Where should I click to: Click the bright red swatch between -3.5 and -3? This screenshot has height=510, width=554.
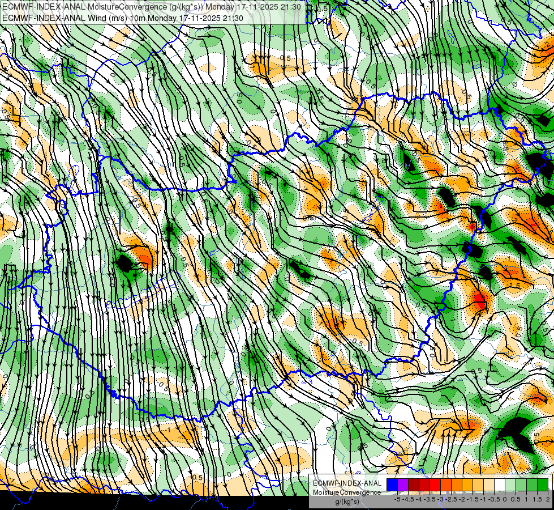(x=435, y=484)
